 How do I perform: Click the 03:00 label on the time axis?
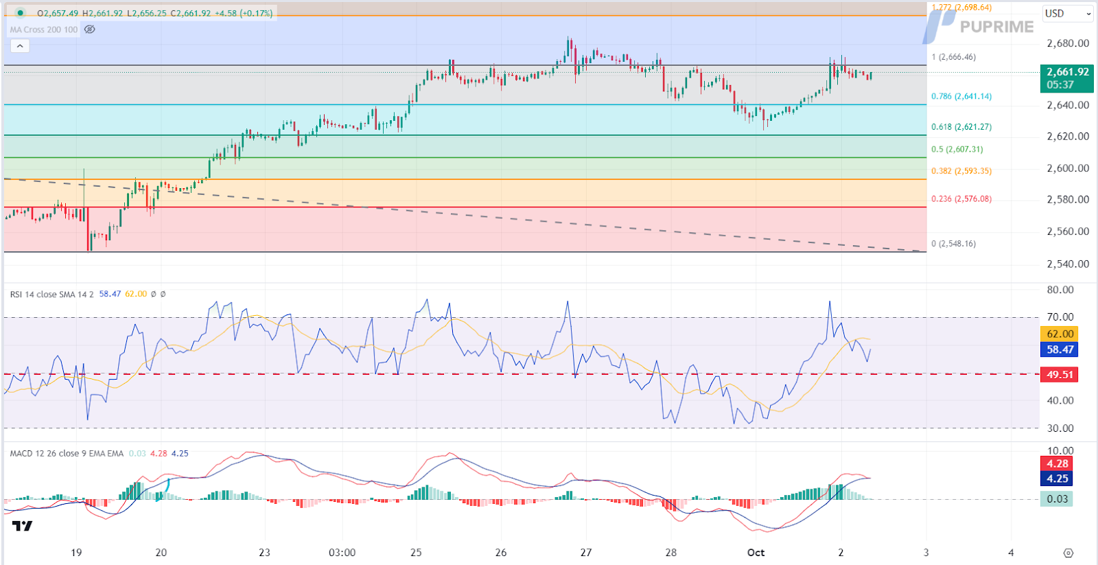coord(342,553)
